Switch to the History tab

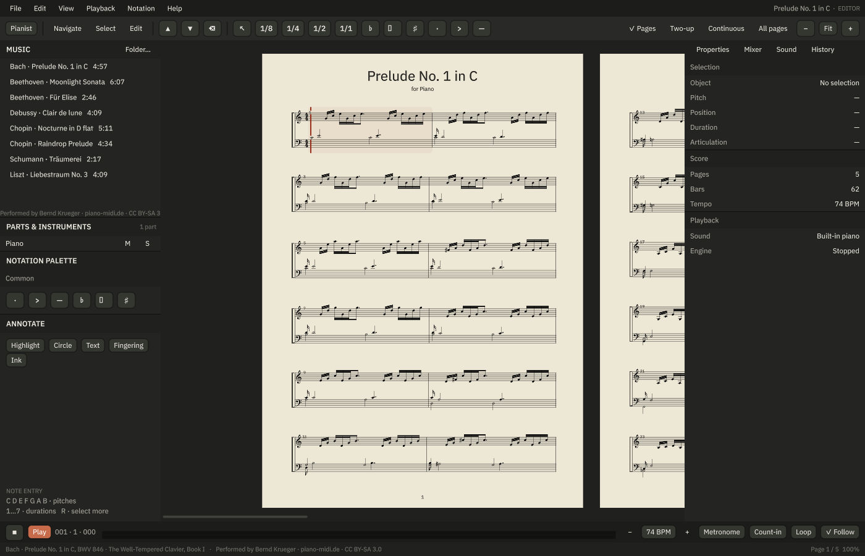pyautogui.click(x=822, y=49)
